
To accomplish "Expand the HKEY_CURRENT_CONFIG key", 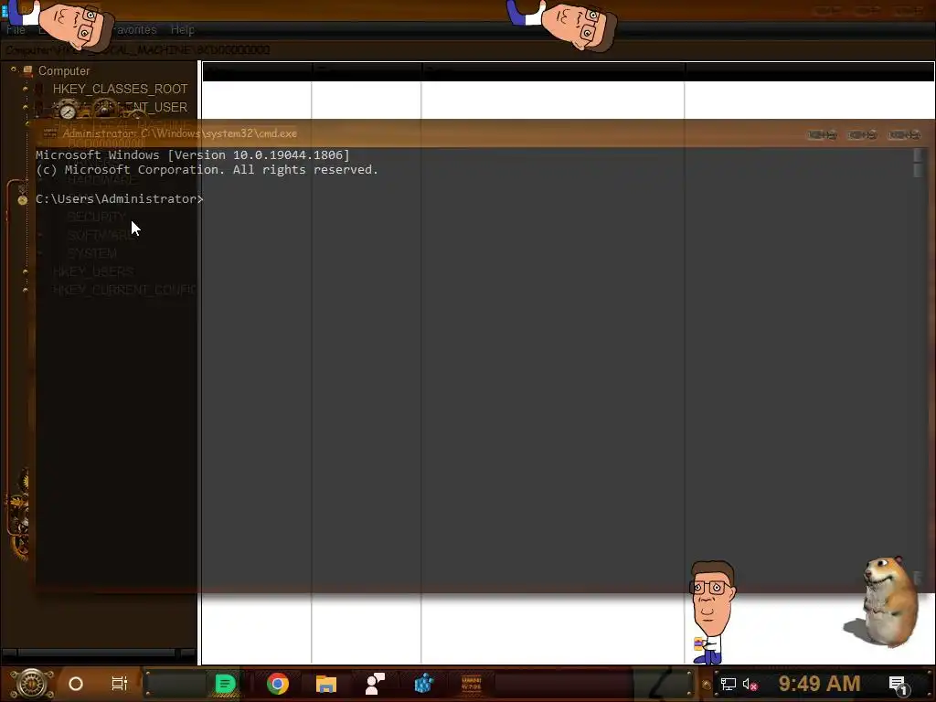I will (25, 290).
